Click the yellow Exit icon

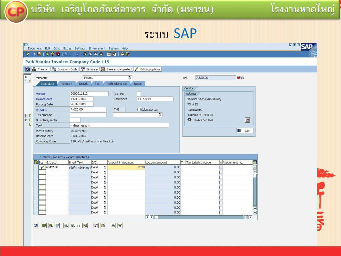(53, 54)
